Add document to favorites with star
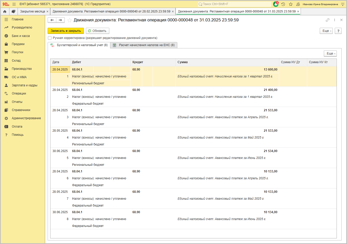Screen dimensions: 347x244 click(x=69, y=20)
